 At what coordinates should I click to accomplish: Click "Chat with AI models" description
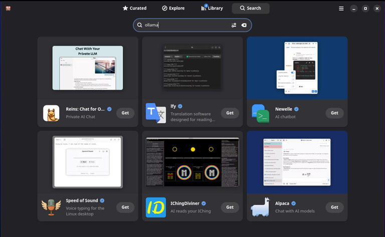(295, 211)
